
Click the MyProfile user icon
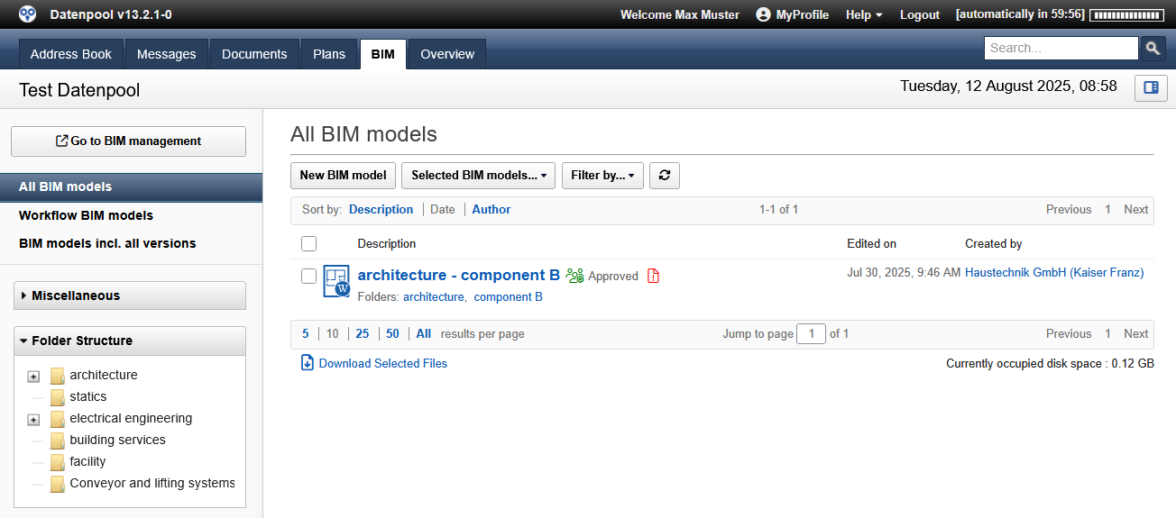tap(764, 14)
